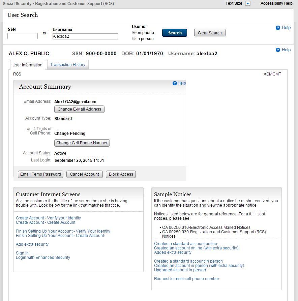The height and width of the screenshot is (301, 298).
Task: Click the Text Size label
Action: pyautogui.click(x=234, y=3)
